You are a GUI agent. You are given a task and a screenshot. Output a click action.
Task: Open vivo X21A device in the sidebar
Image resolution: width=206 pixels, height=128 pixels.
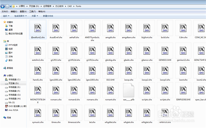tap(11, 110)
